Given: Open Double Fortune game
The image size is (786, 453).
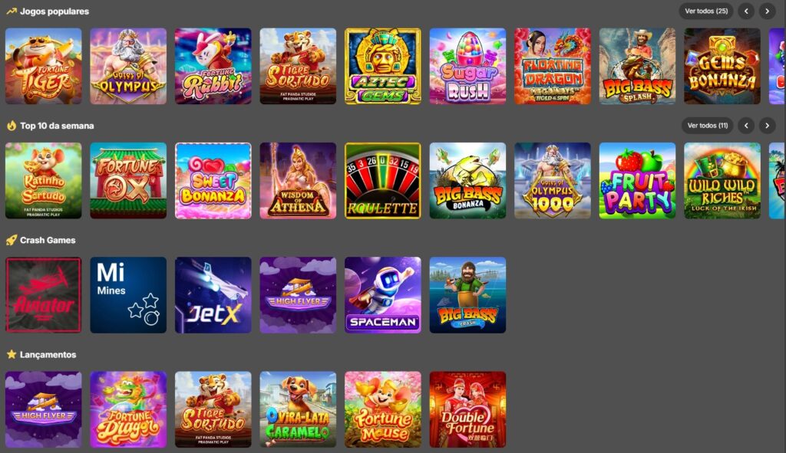Looking at the screenshot, I should (x=467, y=409).
